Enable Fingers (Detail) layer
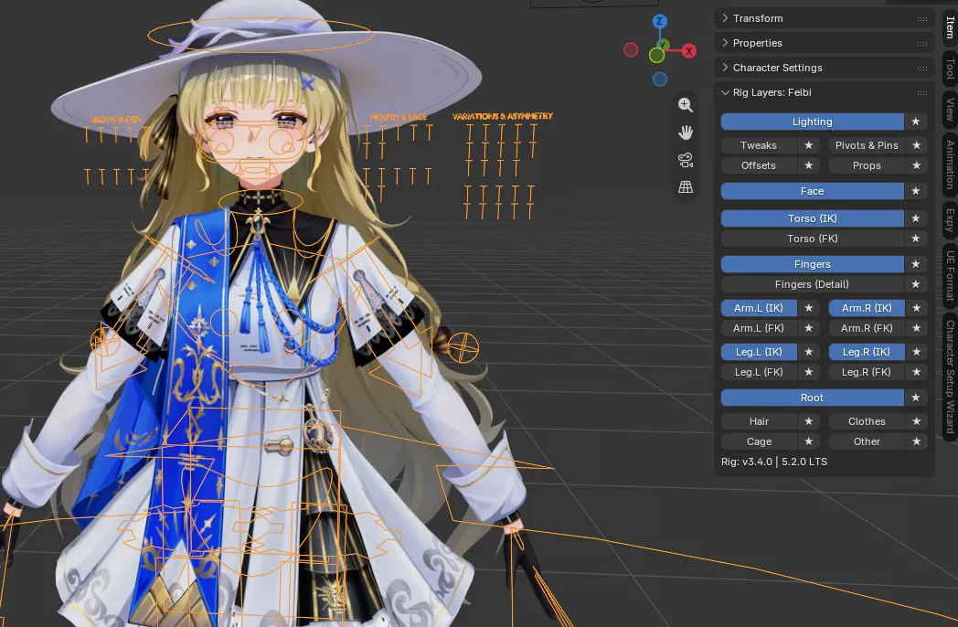 click(x=812, y=284)
